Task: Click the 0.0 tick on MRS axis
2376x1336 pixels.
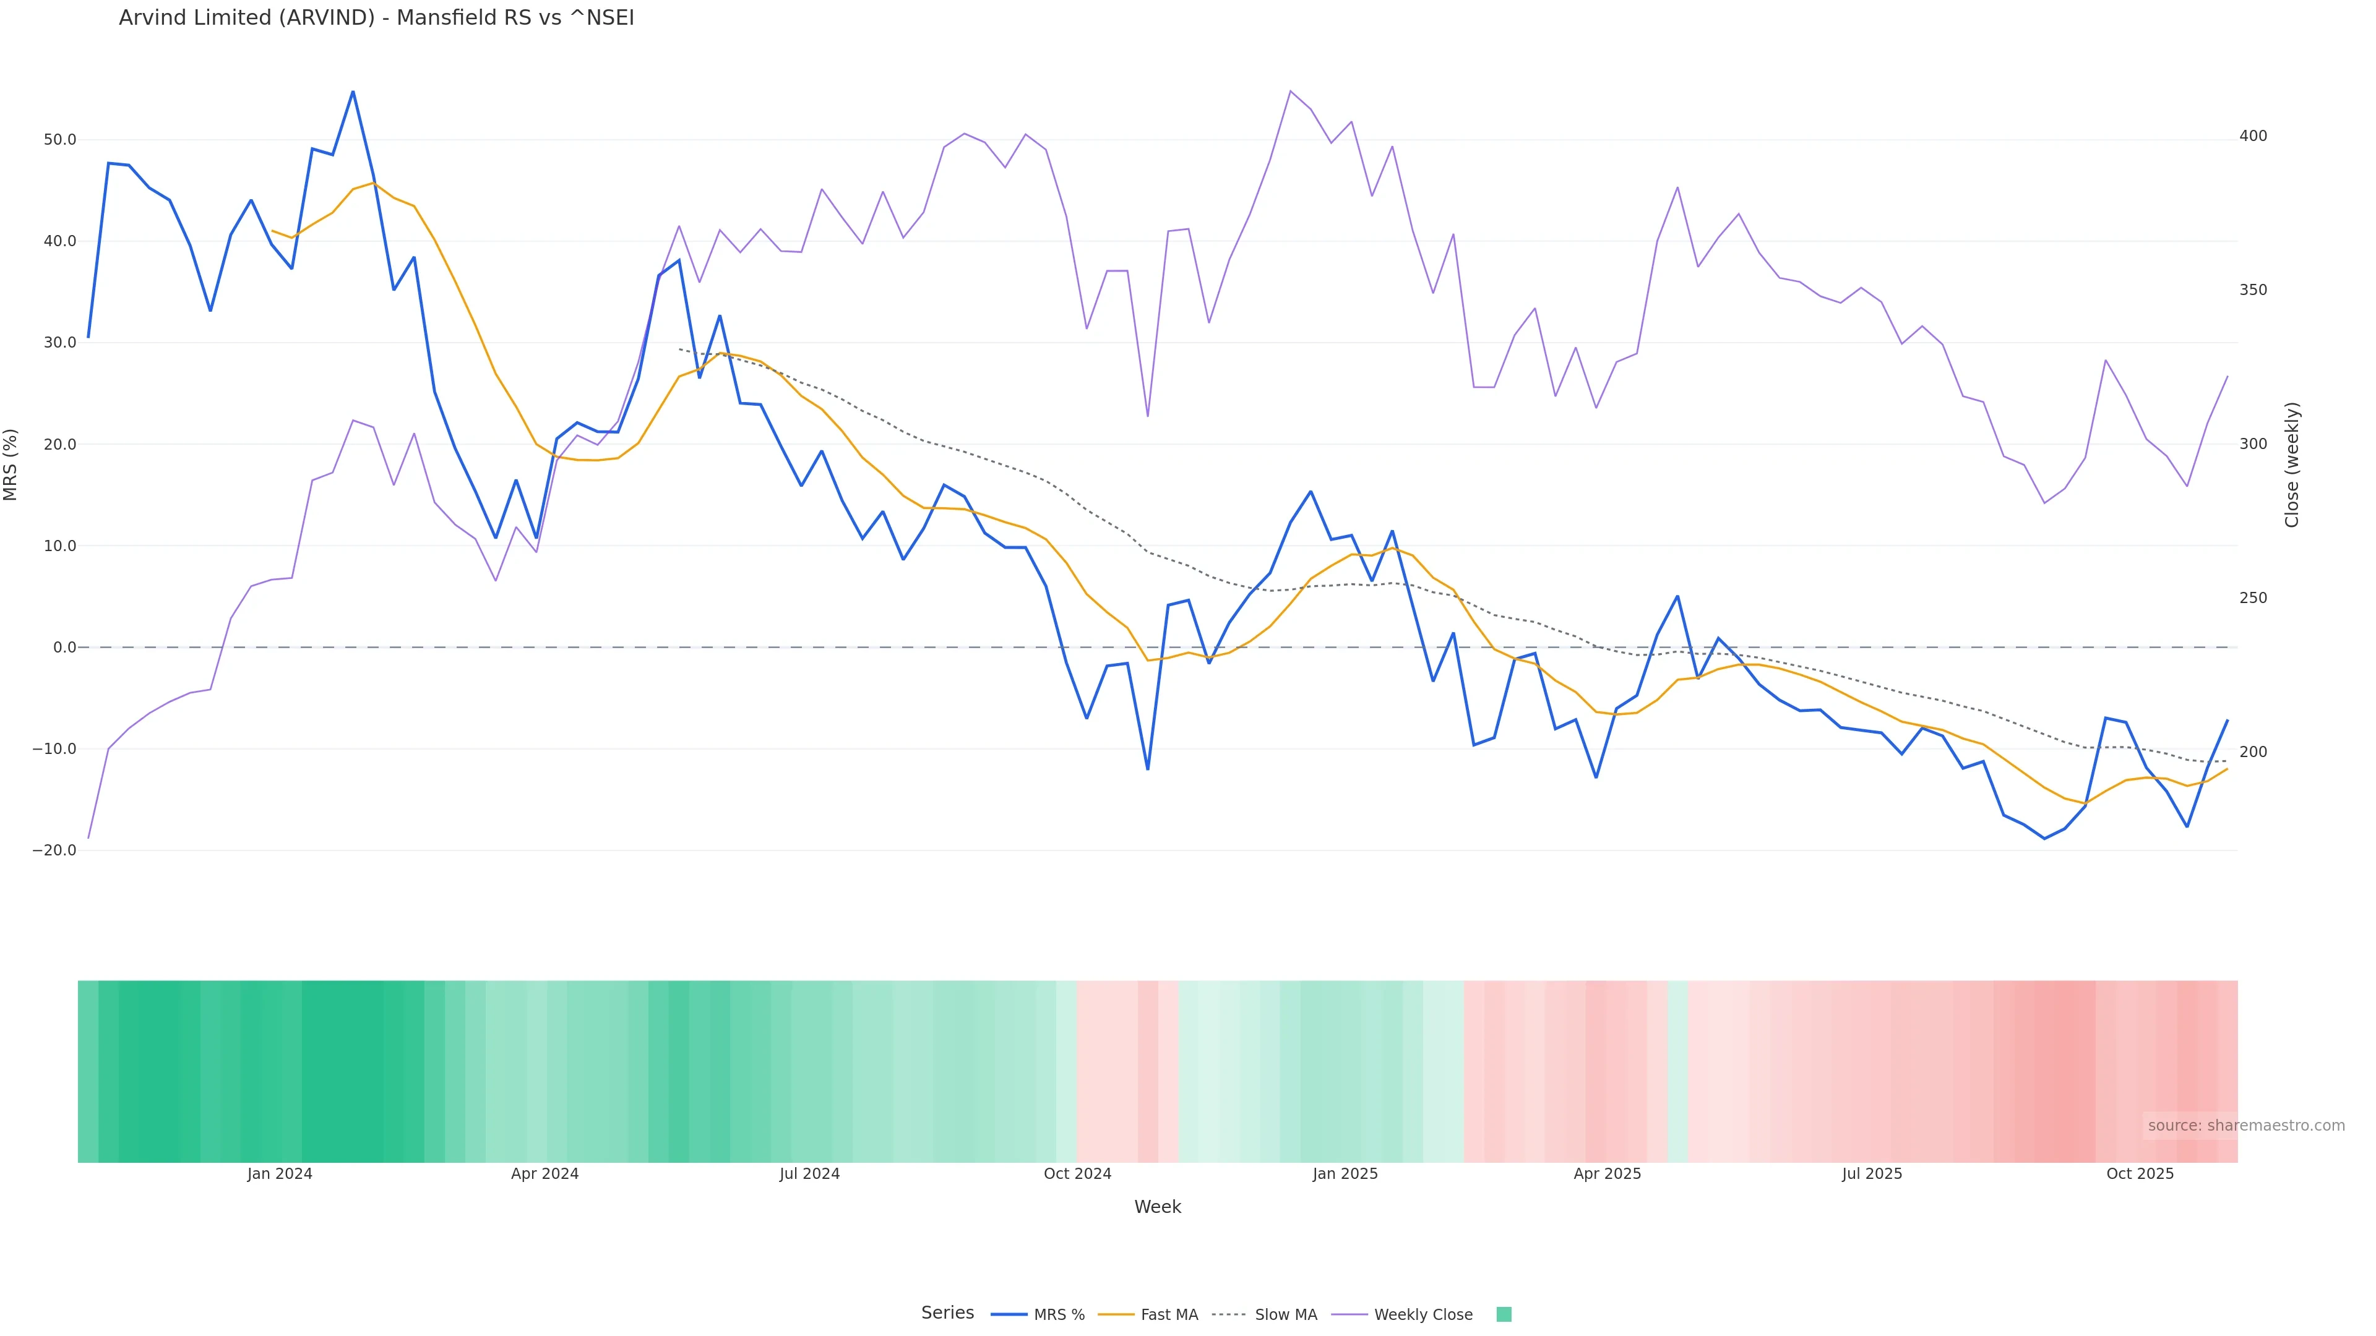Action: point(64,647)
